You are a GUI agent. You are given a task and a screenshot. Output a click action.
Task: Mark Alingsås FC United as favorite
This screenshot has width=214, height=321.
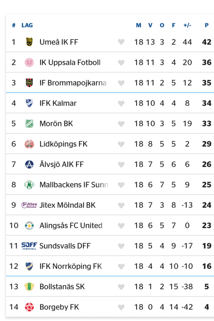(121, 226)
